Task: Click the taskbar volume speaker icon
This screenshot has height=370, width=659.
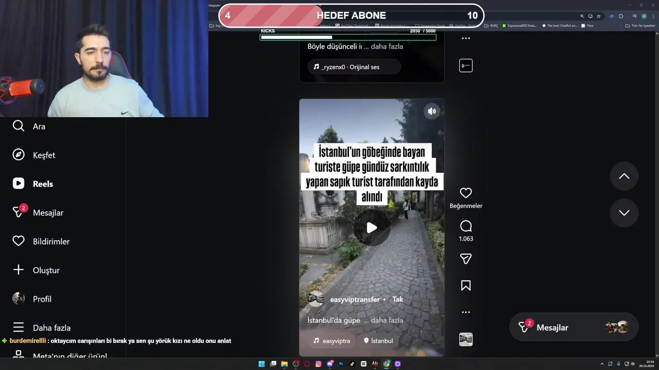Action: click(x=633, y=364)
